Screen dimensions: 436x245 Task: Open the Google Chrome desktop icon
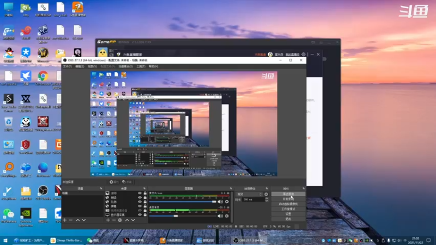tap(43, 78)
